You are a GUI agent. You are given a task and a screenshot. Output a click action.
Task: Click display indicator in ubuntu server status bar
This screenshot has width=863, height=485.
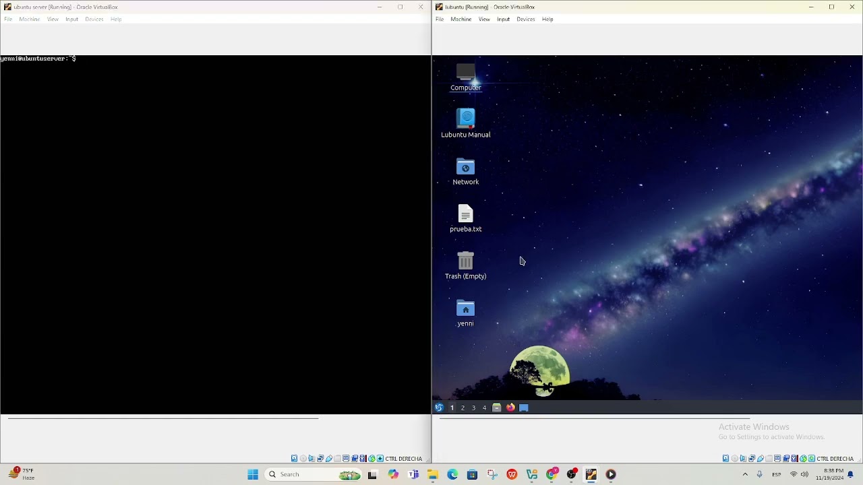(346, 459)
